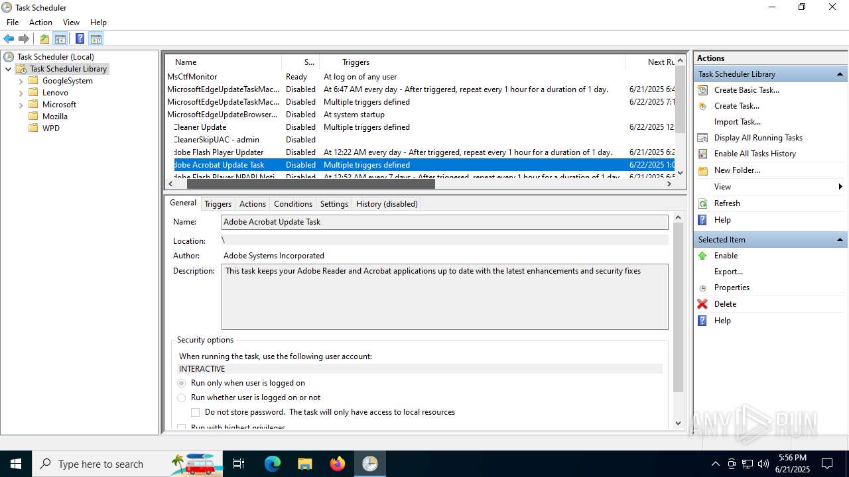The width and height of the screenshot is (849, 477).
Task: Select the MicrosoftEdgeUpdateBrowser task row
Action: point(419,115)
